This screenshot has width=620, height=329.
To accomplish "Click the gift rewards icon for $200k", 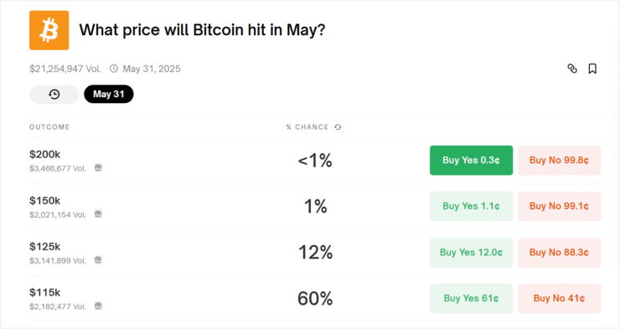I will (98, 168).
